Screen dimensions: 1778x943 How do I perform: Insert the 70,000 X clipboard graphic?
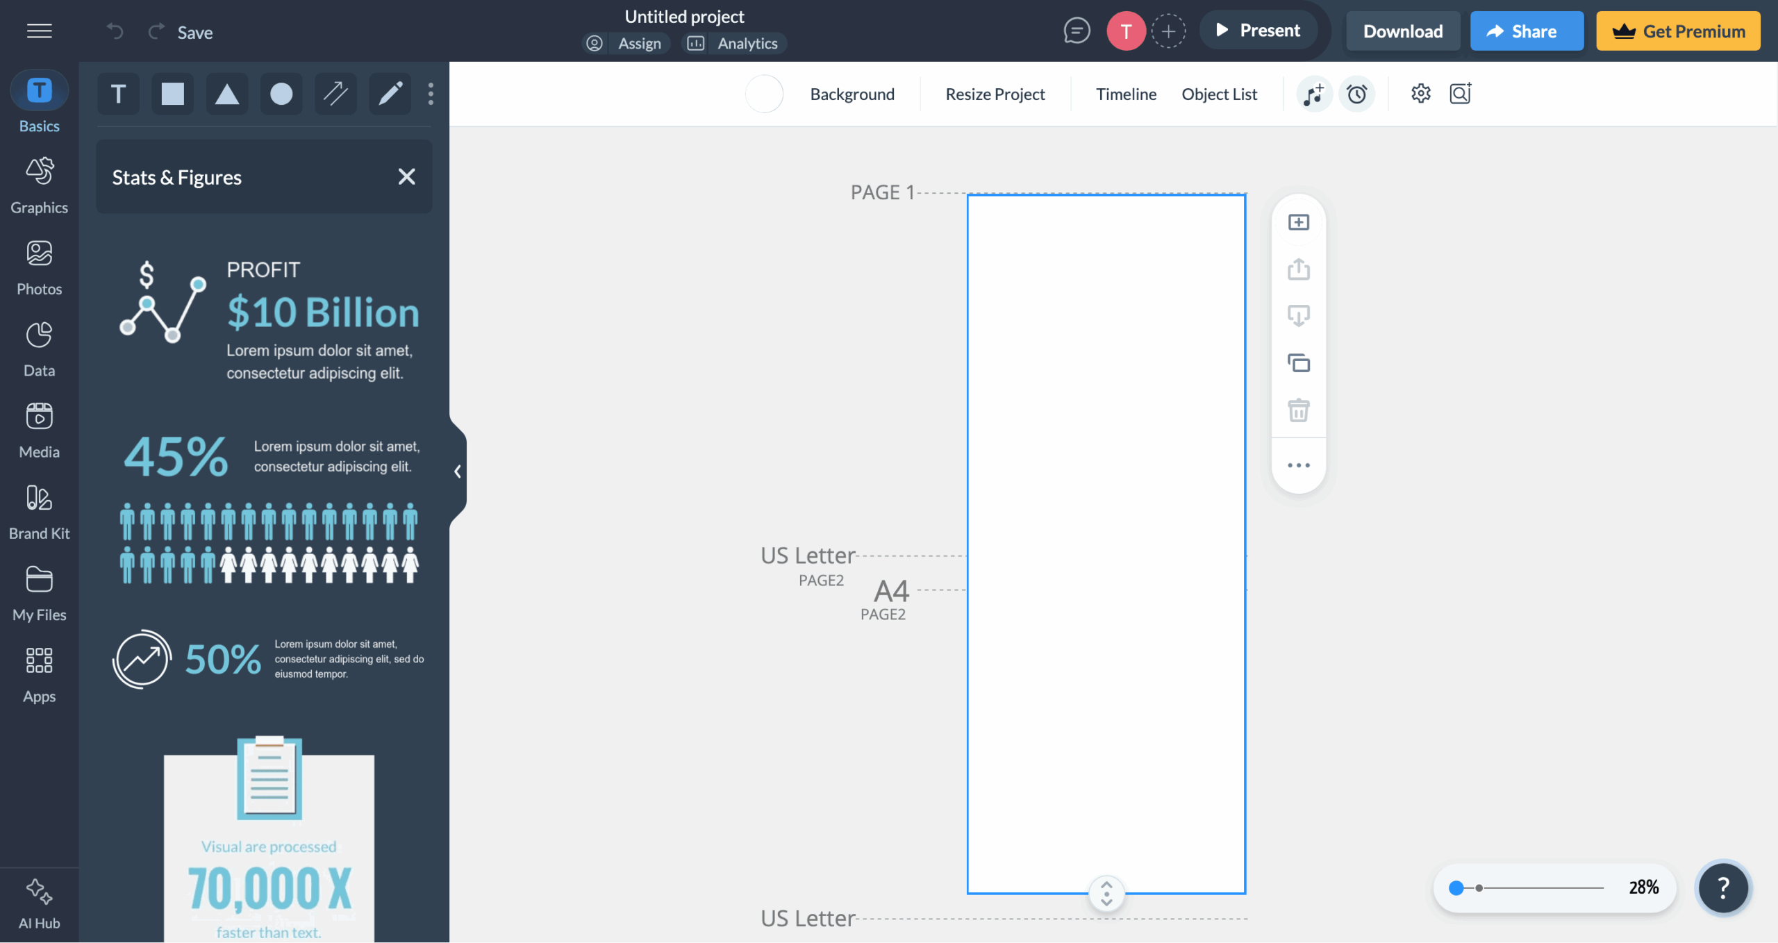[x=269, y=838]
